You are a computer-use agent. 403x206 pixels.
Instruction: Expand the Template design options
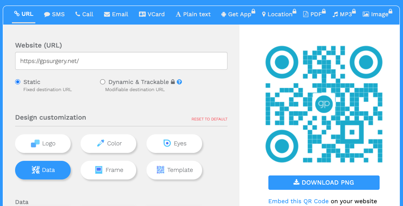[174, 170]
